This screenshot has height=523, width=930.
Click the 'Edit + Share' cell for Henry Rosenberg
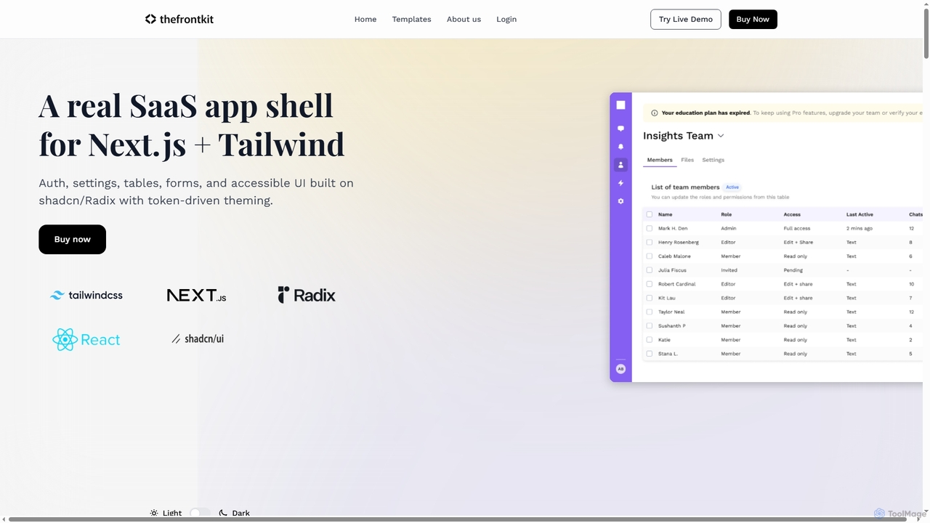pyautogui.click(x=798, y=242)
